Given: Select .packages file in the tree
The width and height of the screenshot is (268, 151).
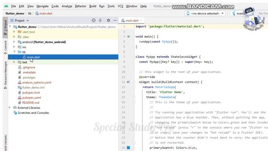Looking at the screenshot, I should point(29,77).
